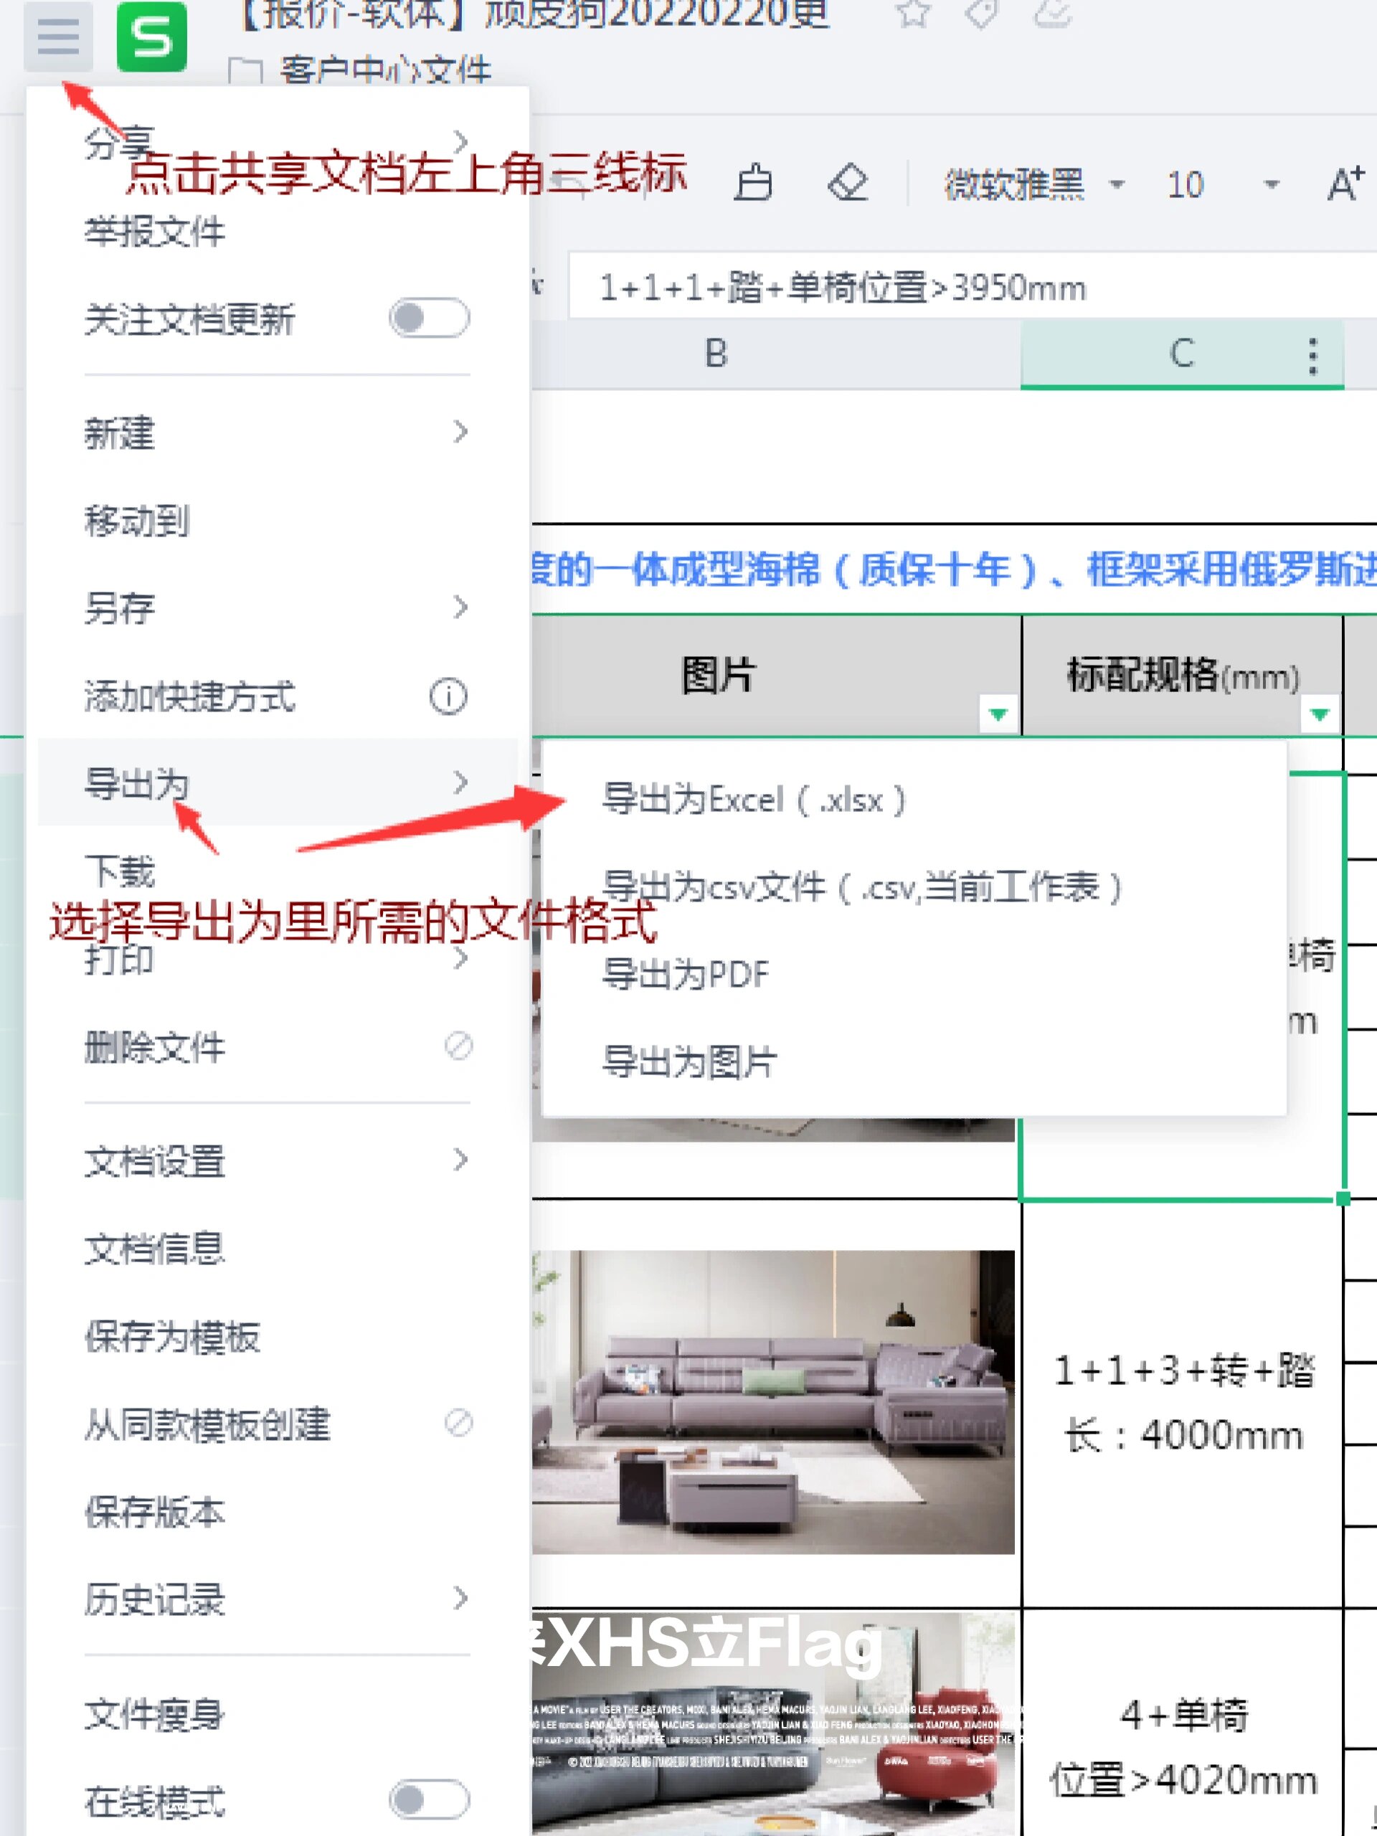Select 删除文件 in the menu
Screen dimensions: 1377x1836
[x=153, y=1049]
